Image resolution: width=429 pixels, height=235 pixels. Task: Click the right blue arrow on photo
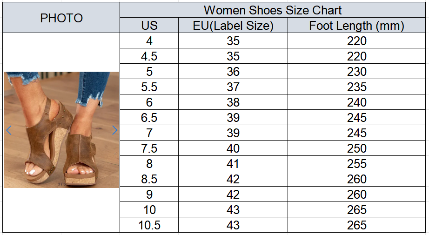pos(114,130)
